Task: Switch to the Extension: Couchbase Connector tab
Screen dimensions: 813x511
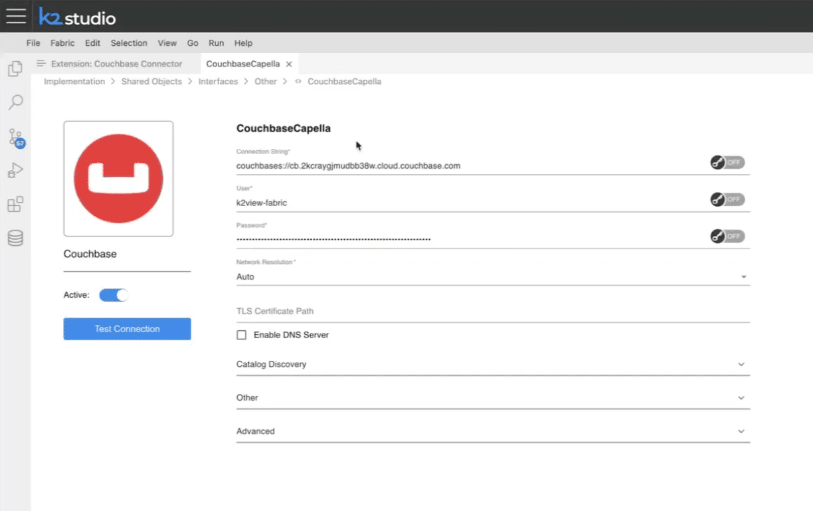Action: click(116, 63)
